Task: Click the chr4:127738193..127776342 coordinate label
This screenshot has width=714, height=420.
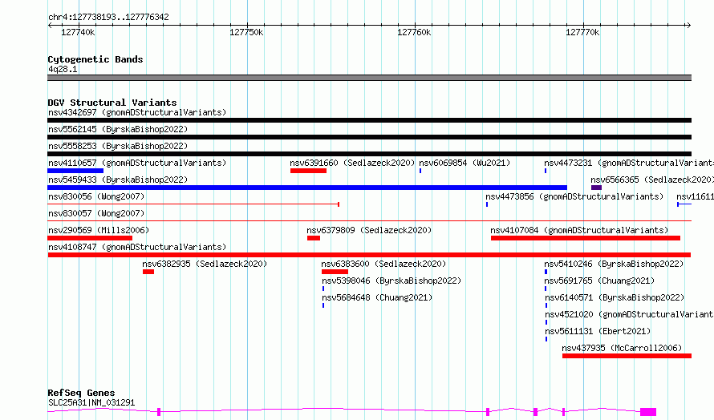Action: (108, 18)
